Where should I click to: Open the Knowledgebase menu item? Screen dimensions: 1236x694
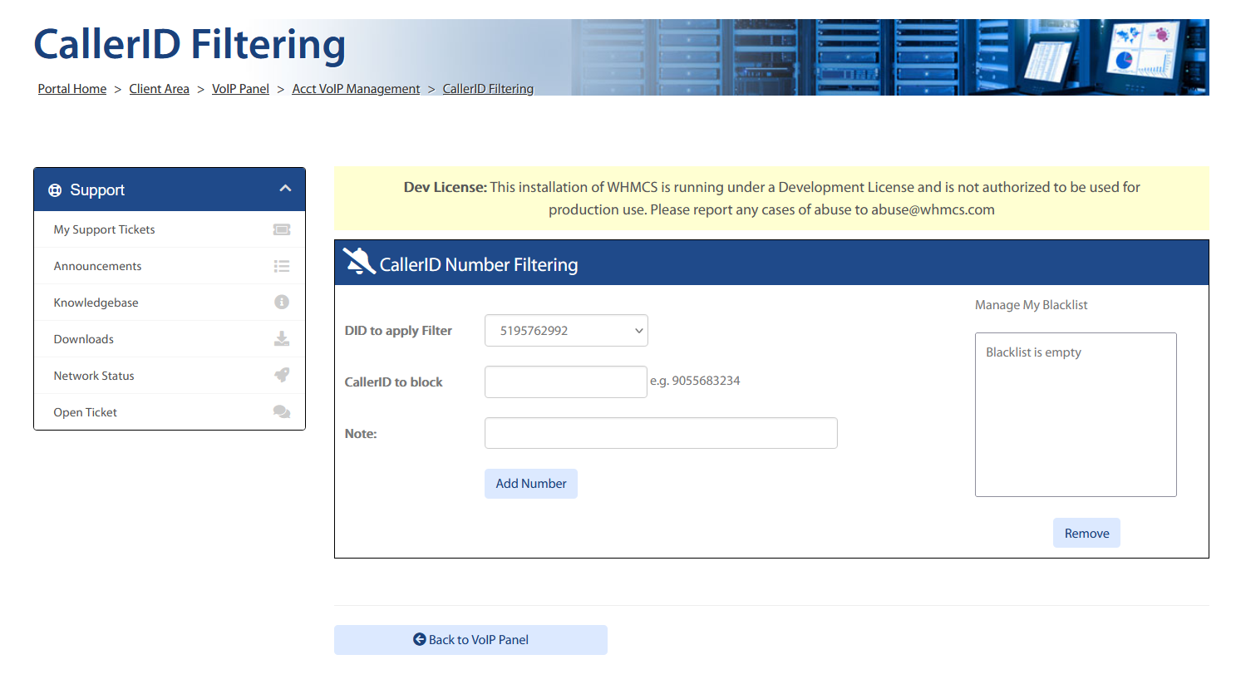170,303
